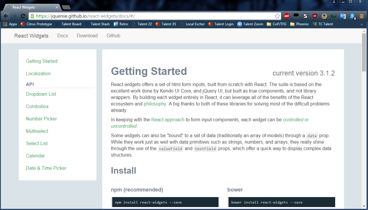Click the green padlock site info icon

click(x=32, y=16)
